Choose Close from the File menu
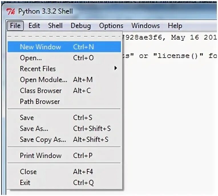Image resolution: width=218 pixels, height=196 pixels. pyautogui.click(x=64, y=172)
